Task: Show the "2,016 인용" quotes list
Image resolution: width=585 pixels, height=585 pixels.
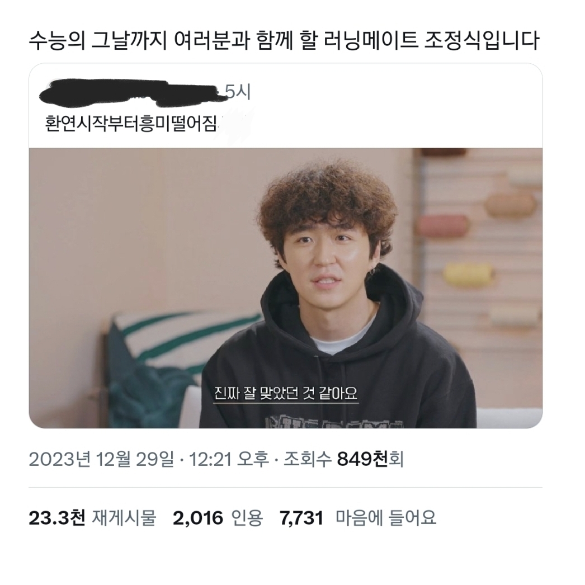Action: 218,518
